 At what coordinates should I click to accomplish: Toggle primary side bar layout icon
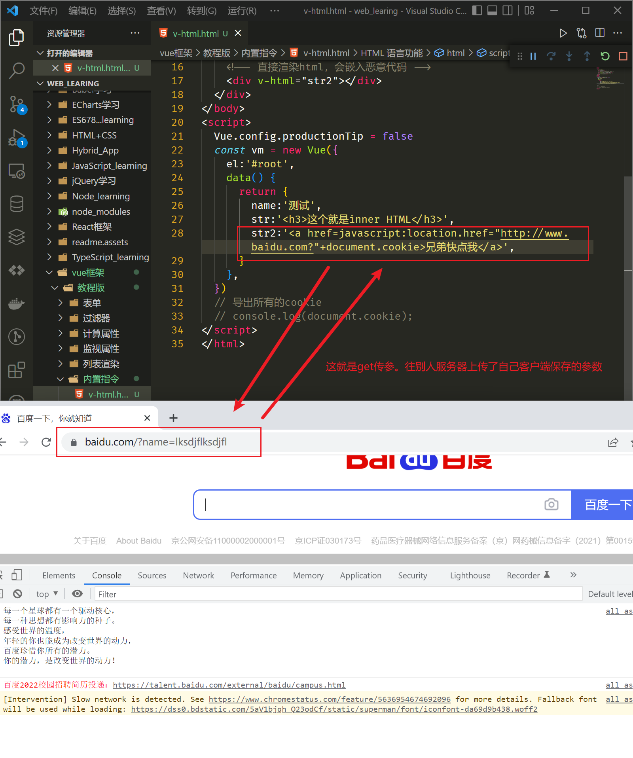[477, 11]
